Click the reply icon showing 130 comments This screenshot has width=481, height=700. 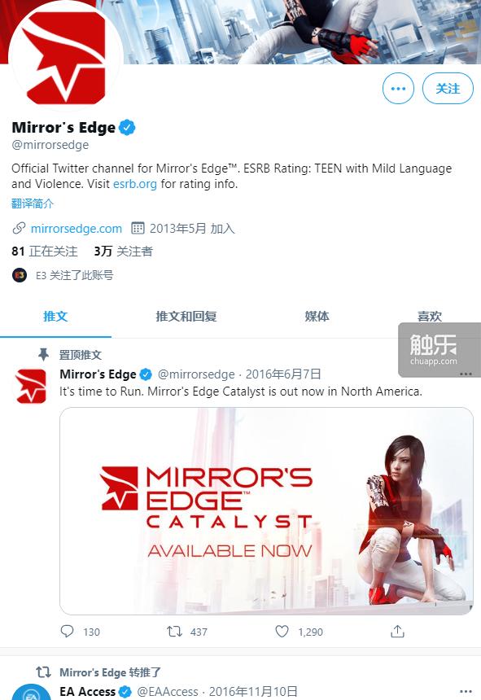pyautogui.click(x=67, y=631)
